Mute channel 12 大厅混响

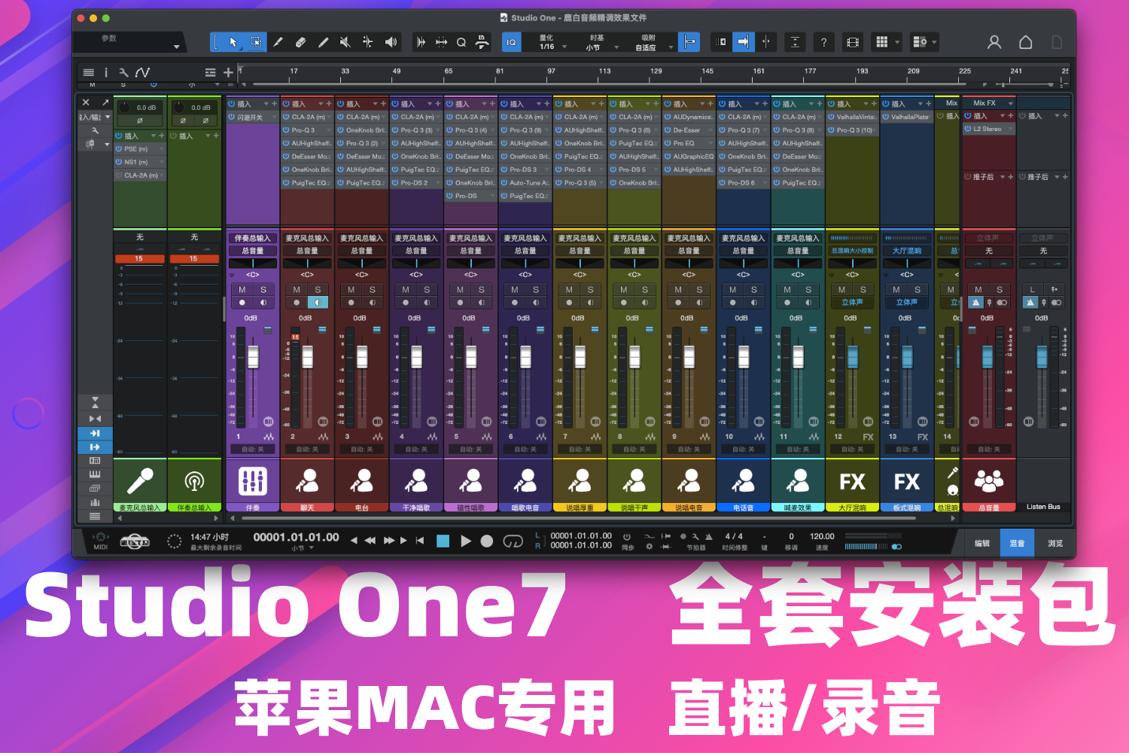pyautogui.click(x=841, y=289)
